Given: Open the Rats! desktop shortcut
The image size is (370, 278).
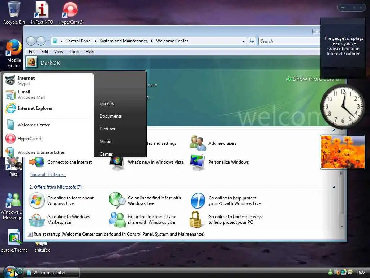Looking at the screenshot, I should tap(14, 167).
